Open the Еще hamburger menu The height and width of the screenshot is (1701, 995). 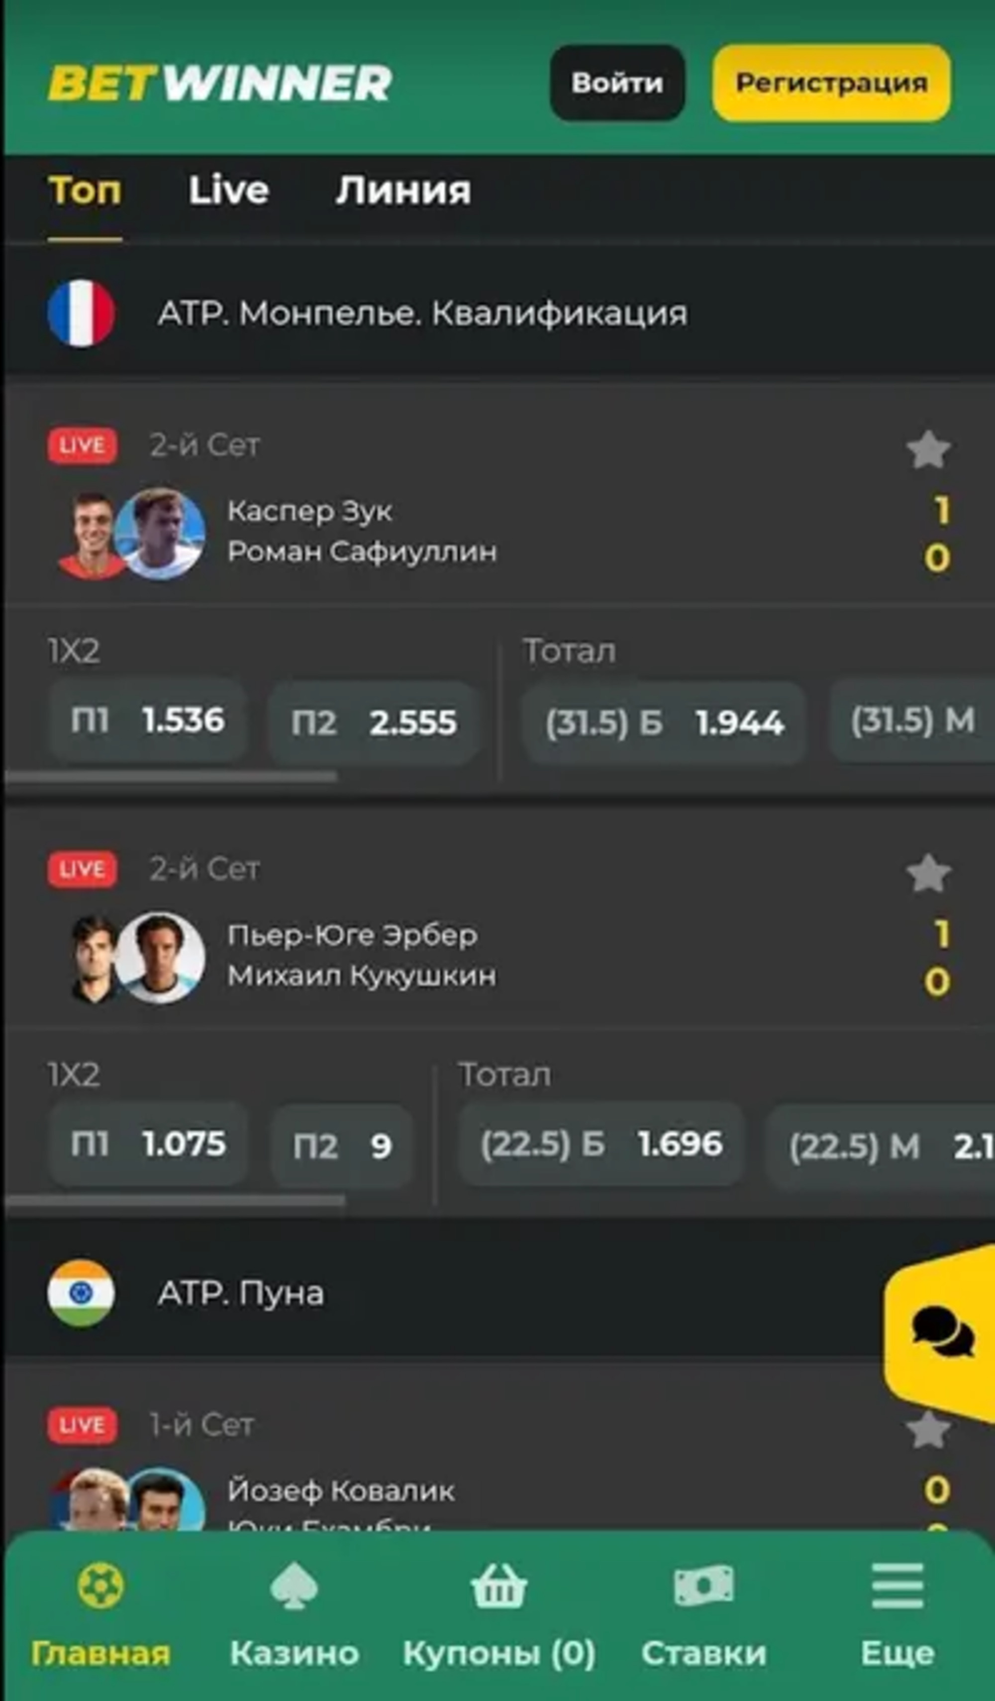click(897, 1586)
